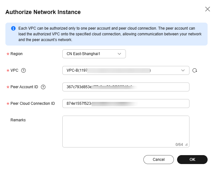Confirm with the OK button
This screenshot has height=172, width=220.
(192, 160)
